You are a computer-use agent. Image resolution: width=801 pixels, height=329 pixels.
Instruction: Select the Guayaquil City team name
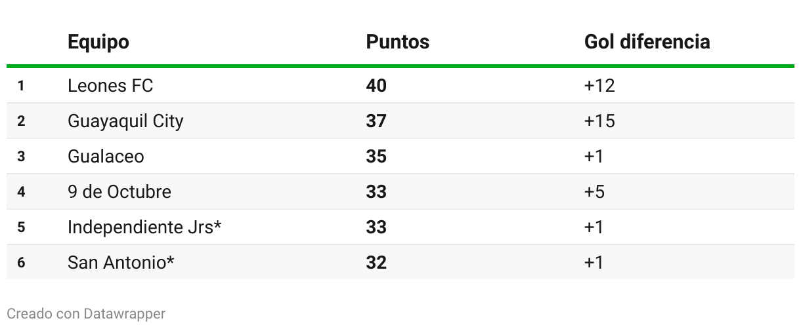pos(125,121)
